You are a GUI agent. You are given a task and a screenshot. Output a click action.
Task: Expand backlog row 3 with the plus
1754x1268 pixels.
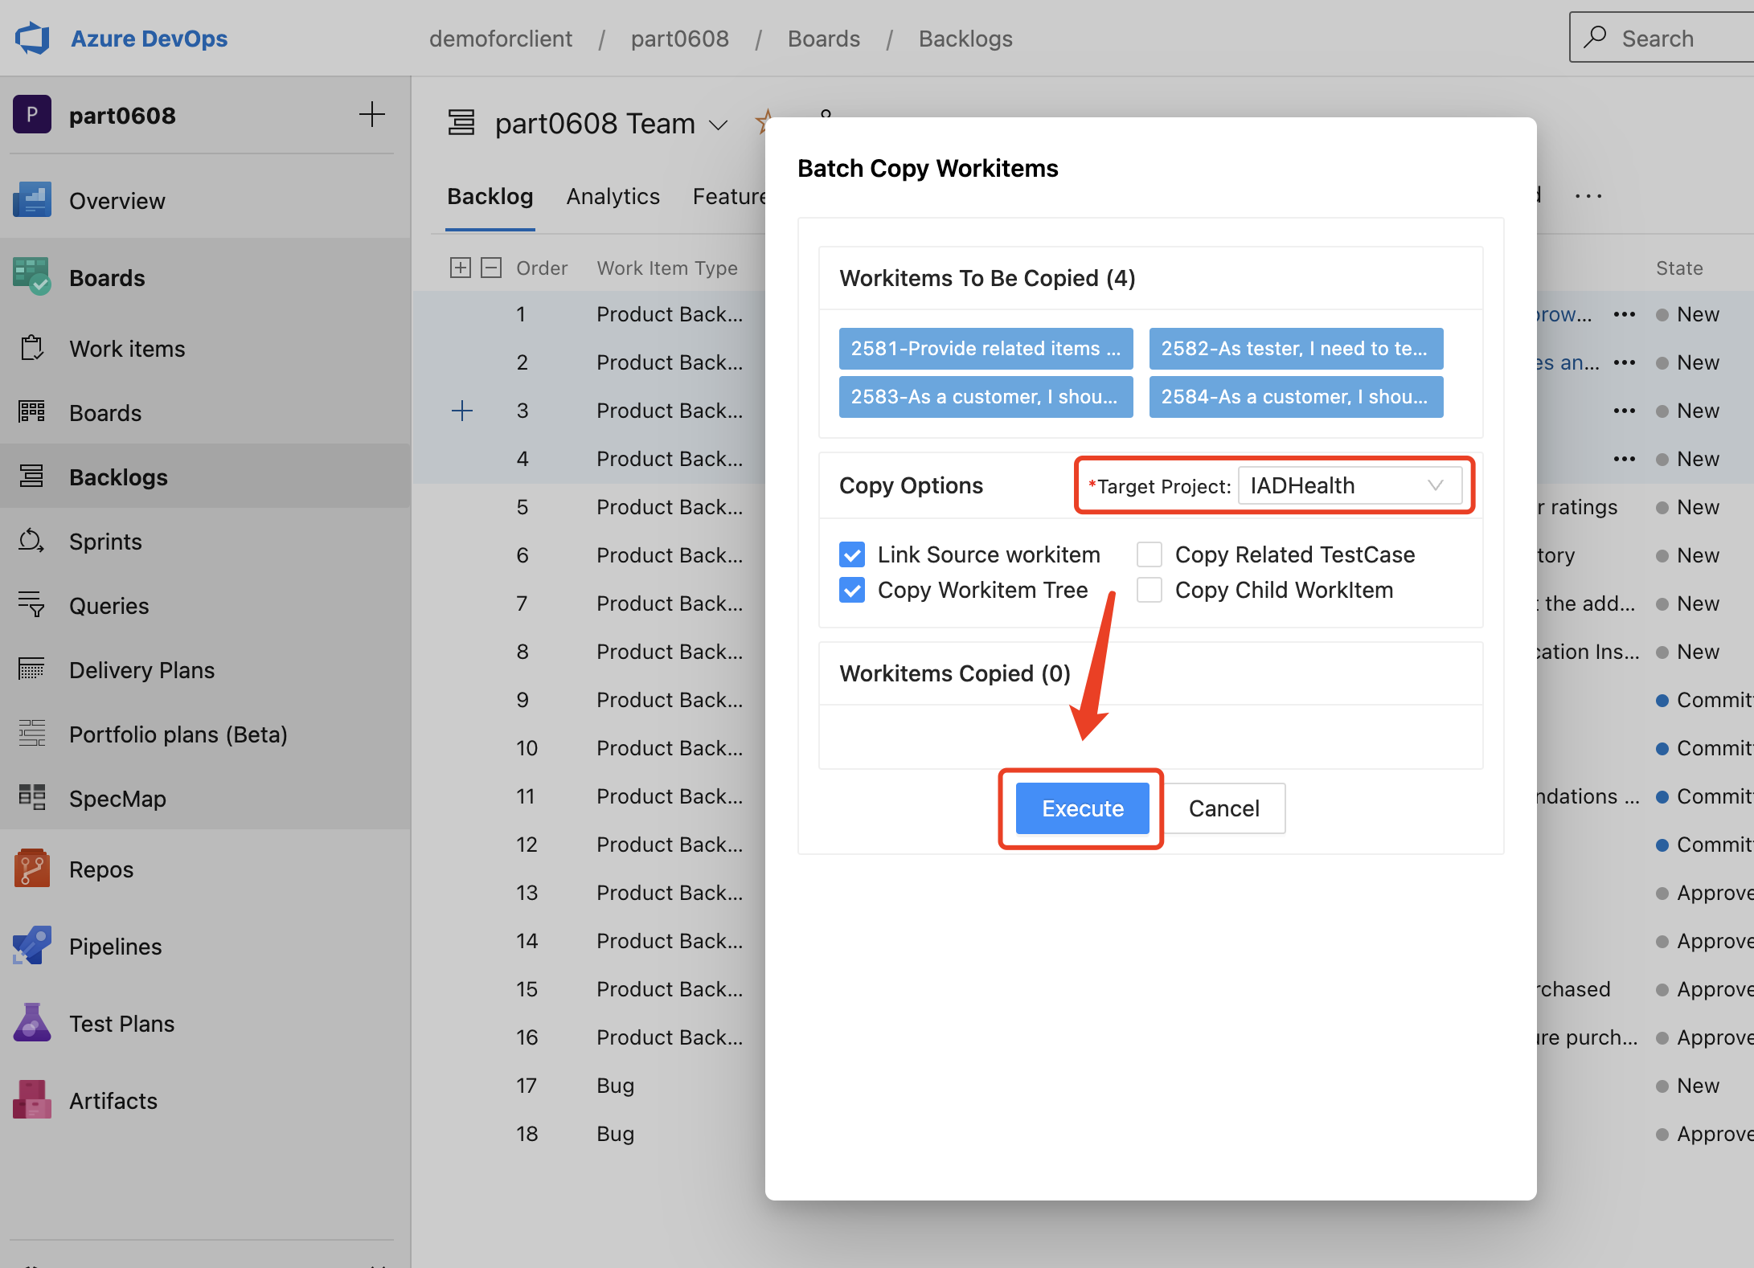point(462,411)
